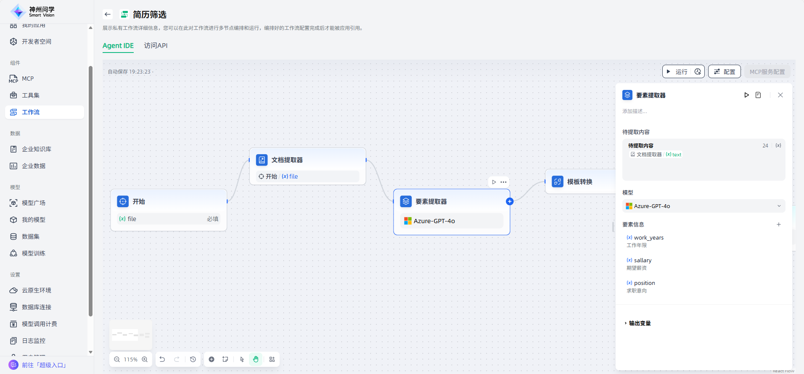The width and height of the screenshot is (804, 374).
Task: Add a new 要素信息 item with plus
Action: pos(779,224)
